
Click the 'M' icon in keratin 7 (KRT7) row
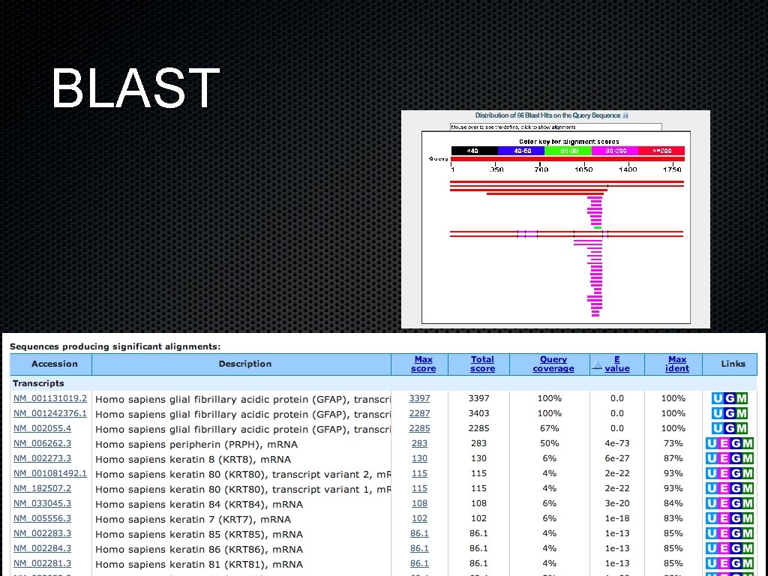click(x=748, y=519)
